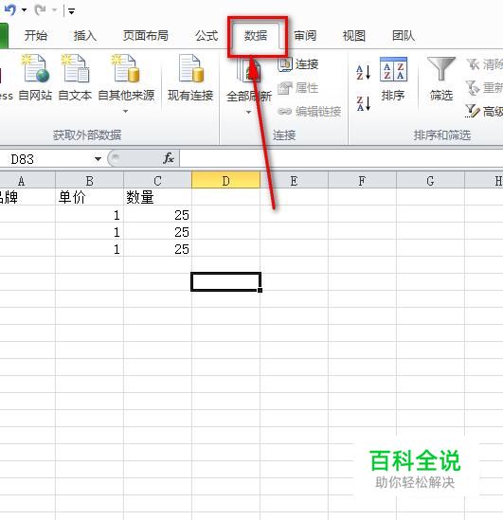Click the 重新应用 filter button
This screenshot has width=503, height=520.
pyautogui.click(x=485, y=88)
